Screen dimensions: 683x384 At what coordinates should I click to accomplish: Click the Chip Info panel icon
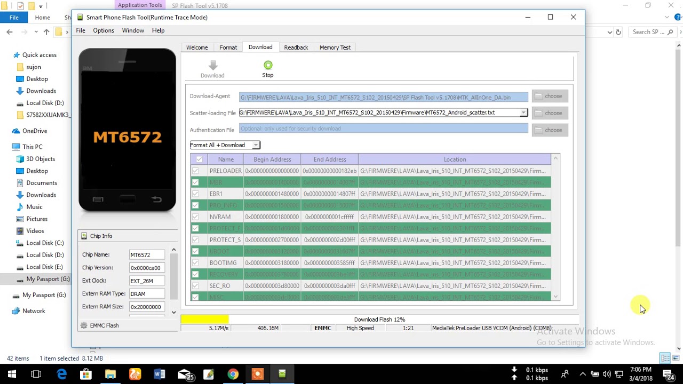(x=84, y=236)
